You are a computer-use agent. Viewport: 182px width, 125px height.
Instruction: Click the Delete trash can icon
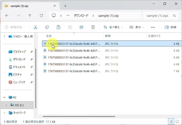(x=93, y=27)
